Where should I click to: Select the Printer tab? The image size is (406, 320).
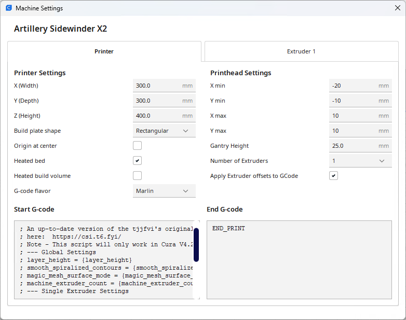click(104, 51)
